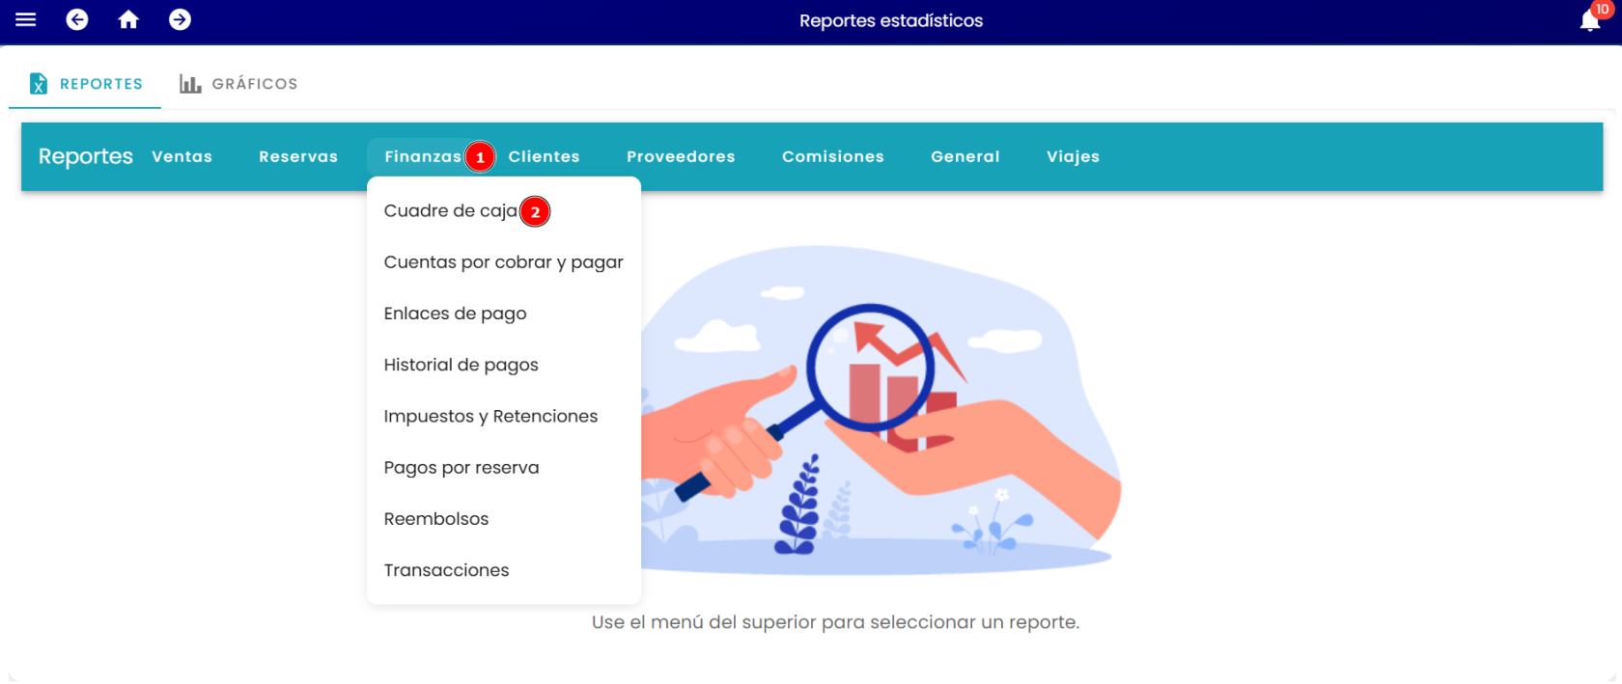The height and width of the screenshot is (684, 1622).
Task: Switch to the GRÁFICOS tab
Action: click(x=238, y=84)
